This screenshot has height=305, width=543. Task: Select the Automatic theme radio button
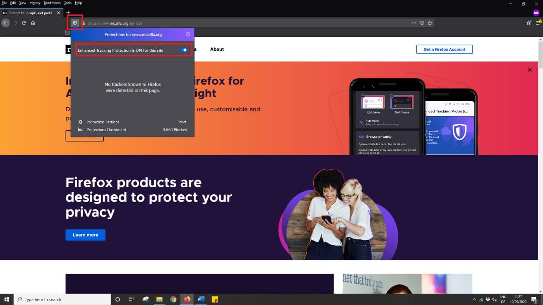point(361,123)
